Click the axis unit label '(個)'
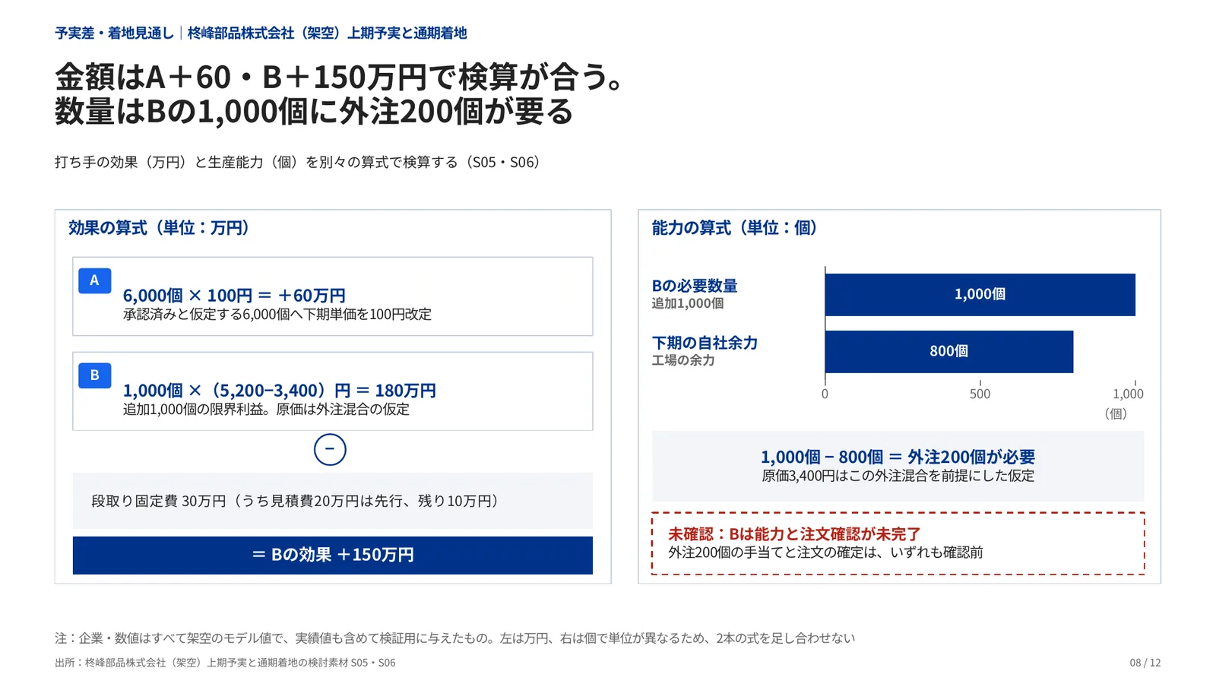 click(1116, 413)
